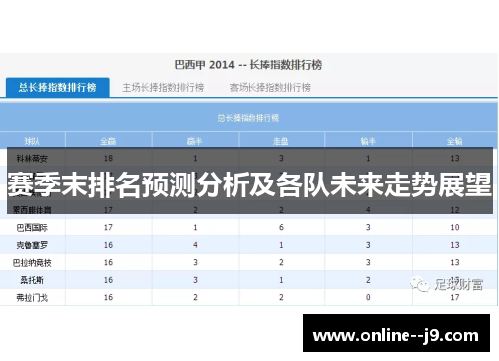Select team name 克鲁塞罗
The height and width of the screenshot is (361, 499).
click(x=32, y=245)
